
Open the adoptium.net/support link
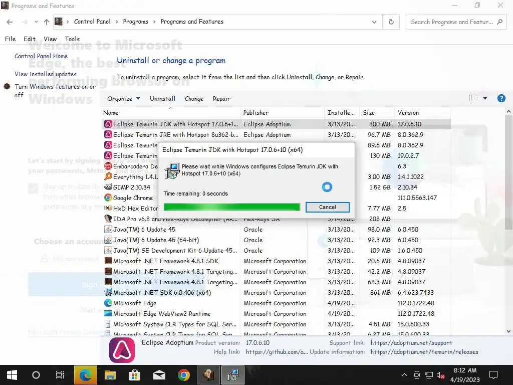coord(411,343)
